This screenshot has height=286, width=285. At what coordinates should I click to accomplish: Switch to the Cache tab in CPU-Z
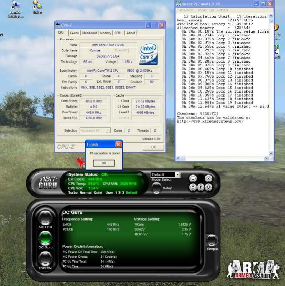click(x=75, y=33)
